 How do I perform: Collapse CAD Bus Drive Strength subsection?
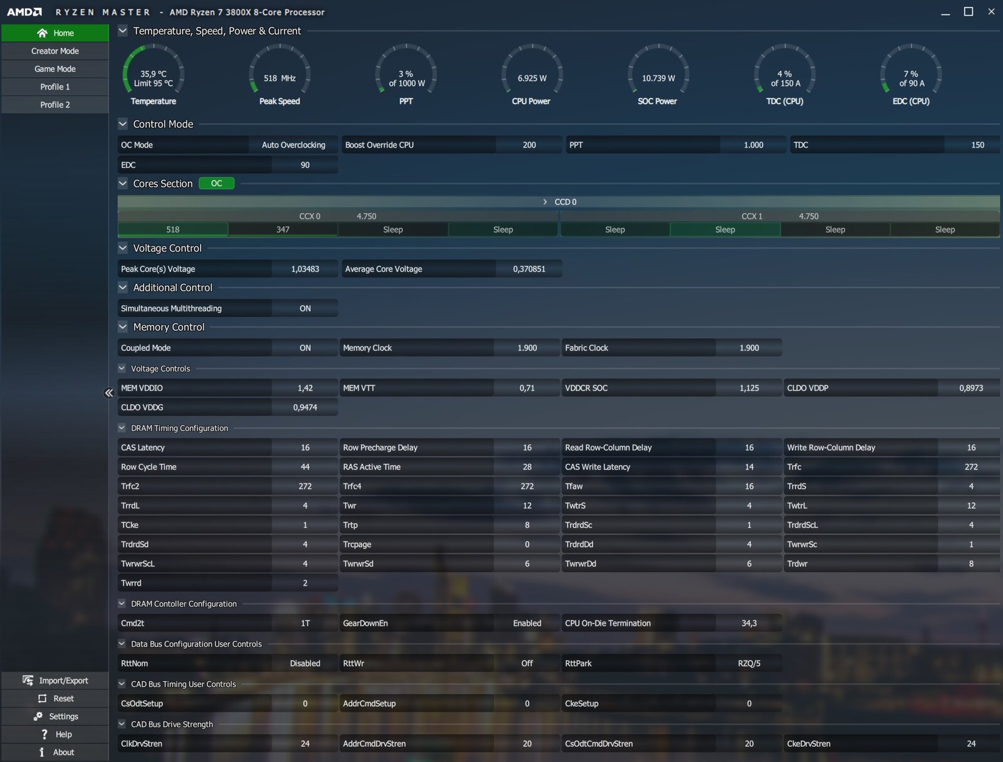click(122, 724)
